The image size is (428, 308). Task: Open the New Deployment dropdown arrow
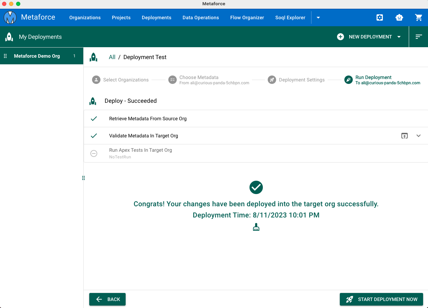pyautogui.click(x=399, y=37)
